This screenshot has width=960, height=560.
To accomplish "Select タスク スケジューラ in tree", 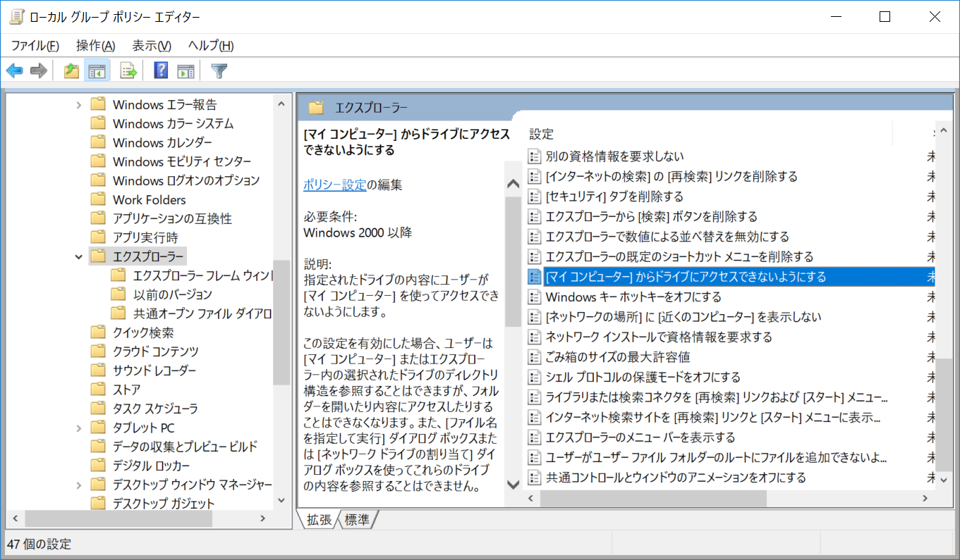I will (155, 409).
